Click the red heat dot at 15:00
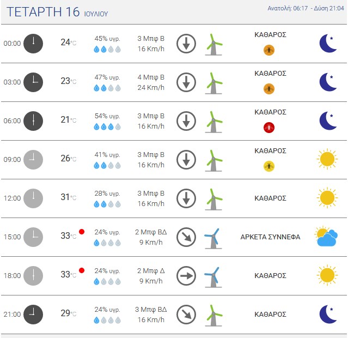The width and height of the screenshot is (348, 338). (x=82, y=232)
